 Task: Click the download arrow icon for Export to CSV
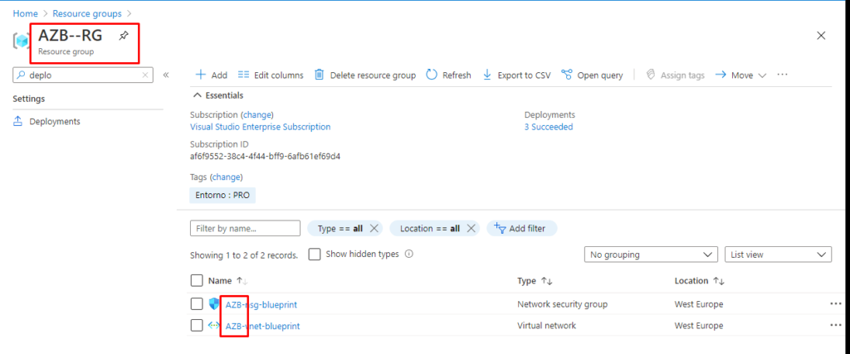486,75
